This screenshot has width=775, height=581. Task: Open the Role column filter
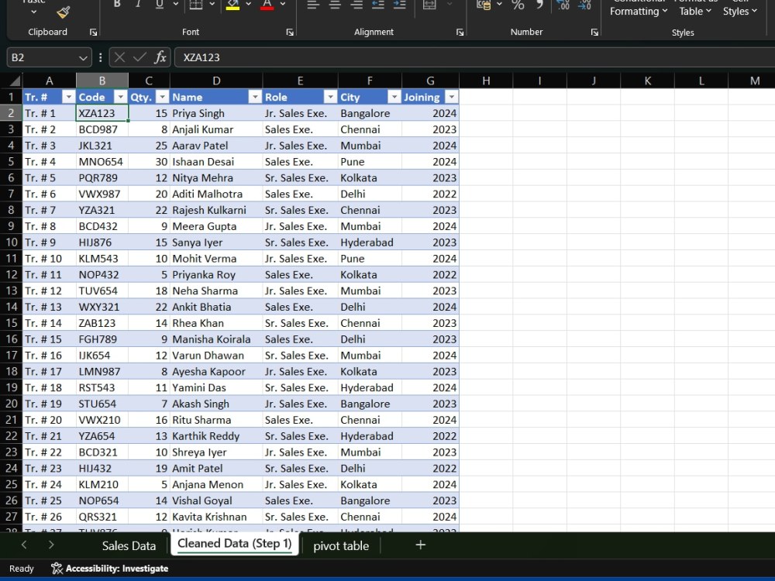330,97
